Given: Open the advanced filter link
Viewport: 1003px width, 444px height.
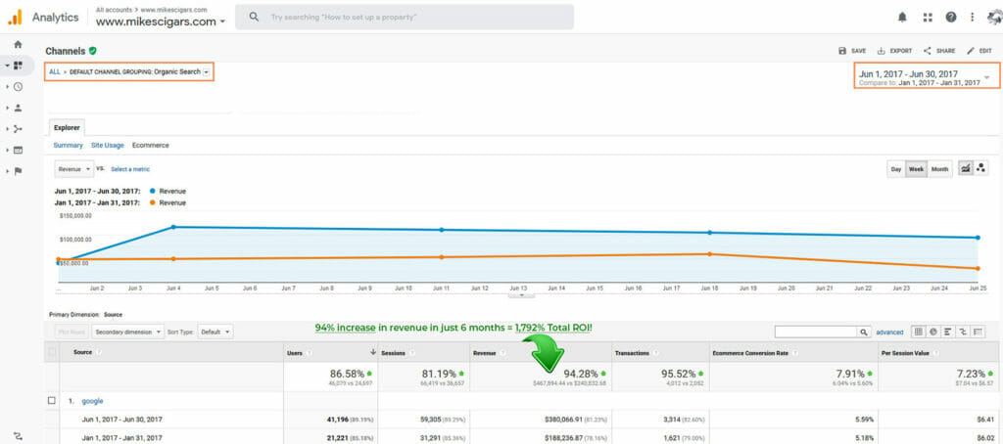Looking at the screenshot, I should (x=889, y=333).
